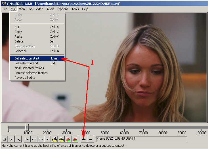Screen dimensions: 208x149
Task: Click the 20000 timeline tick label
Action: pyautogui.click(x=47, y=133)
